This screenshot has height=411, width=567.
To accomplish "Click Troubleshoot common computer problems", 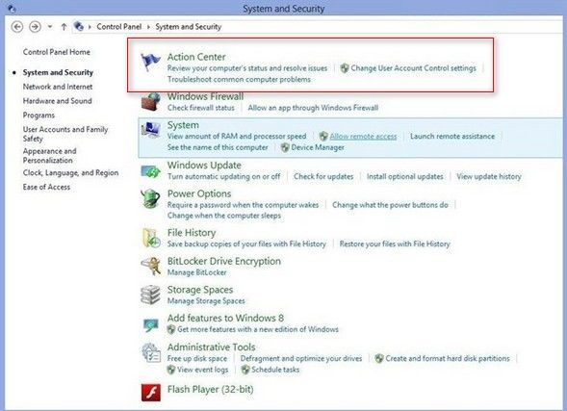I will [239, 79].
